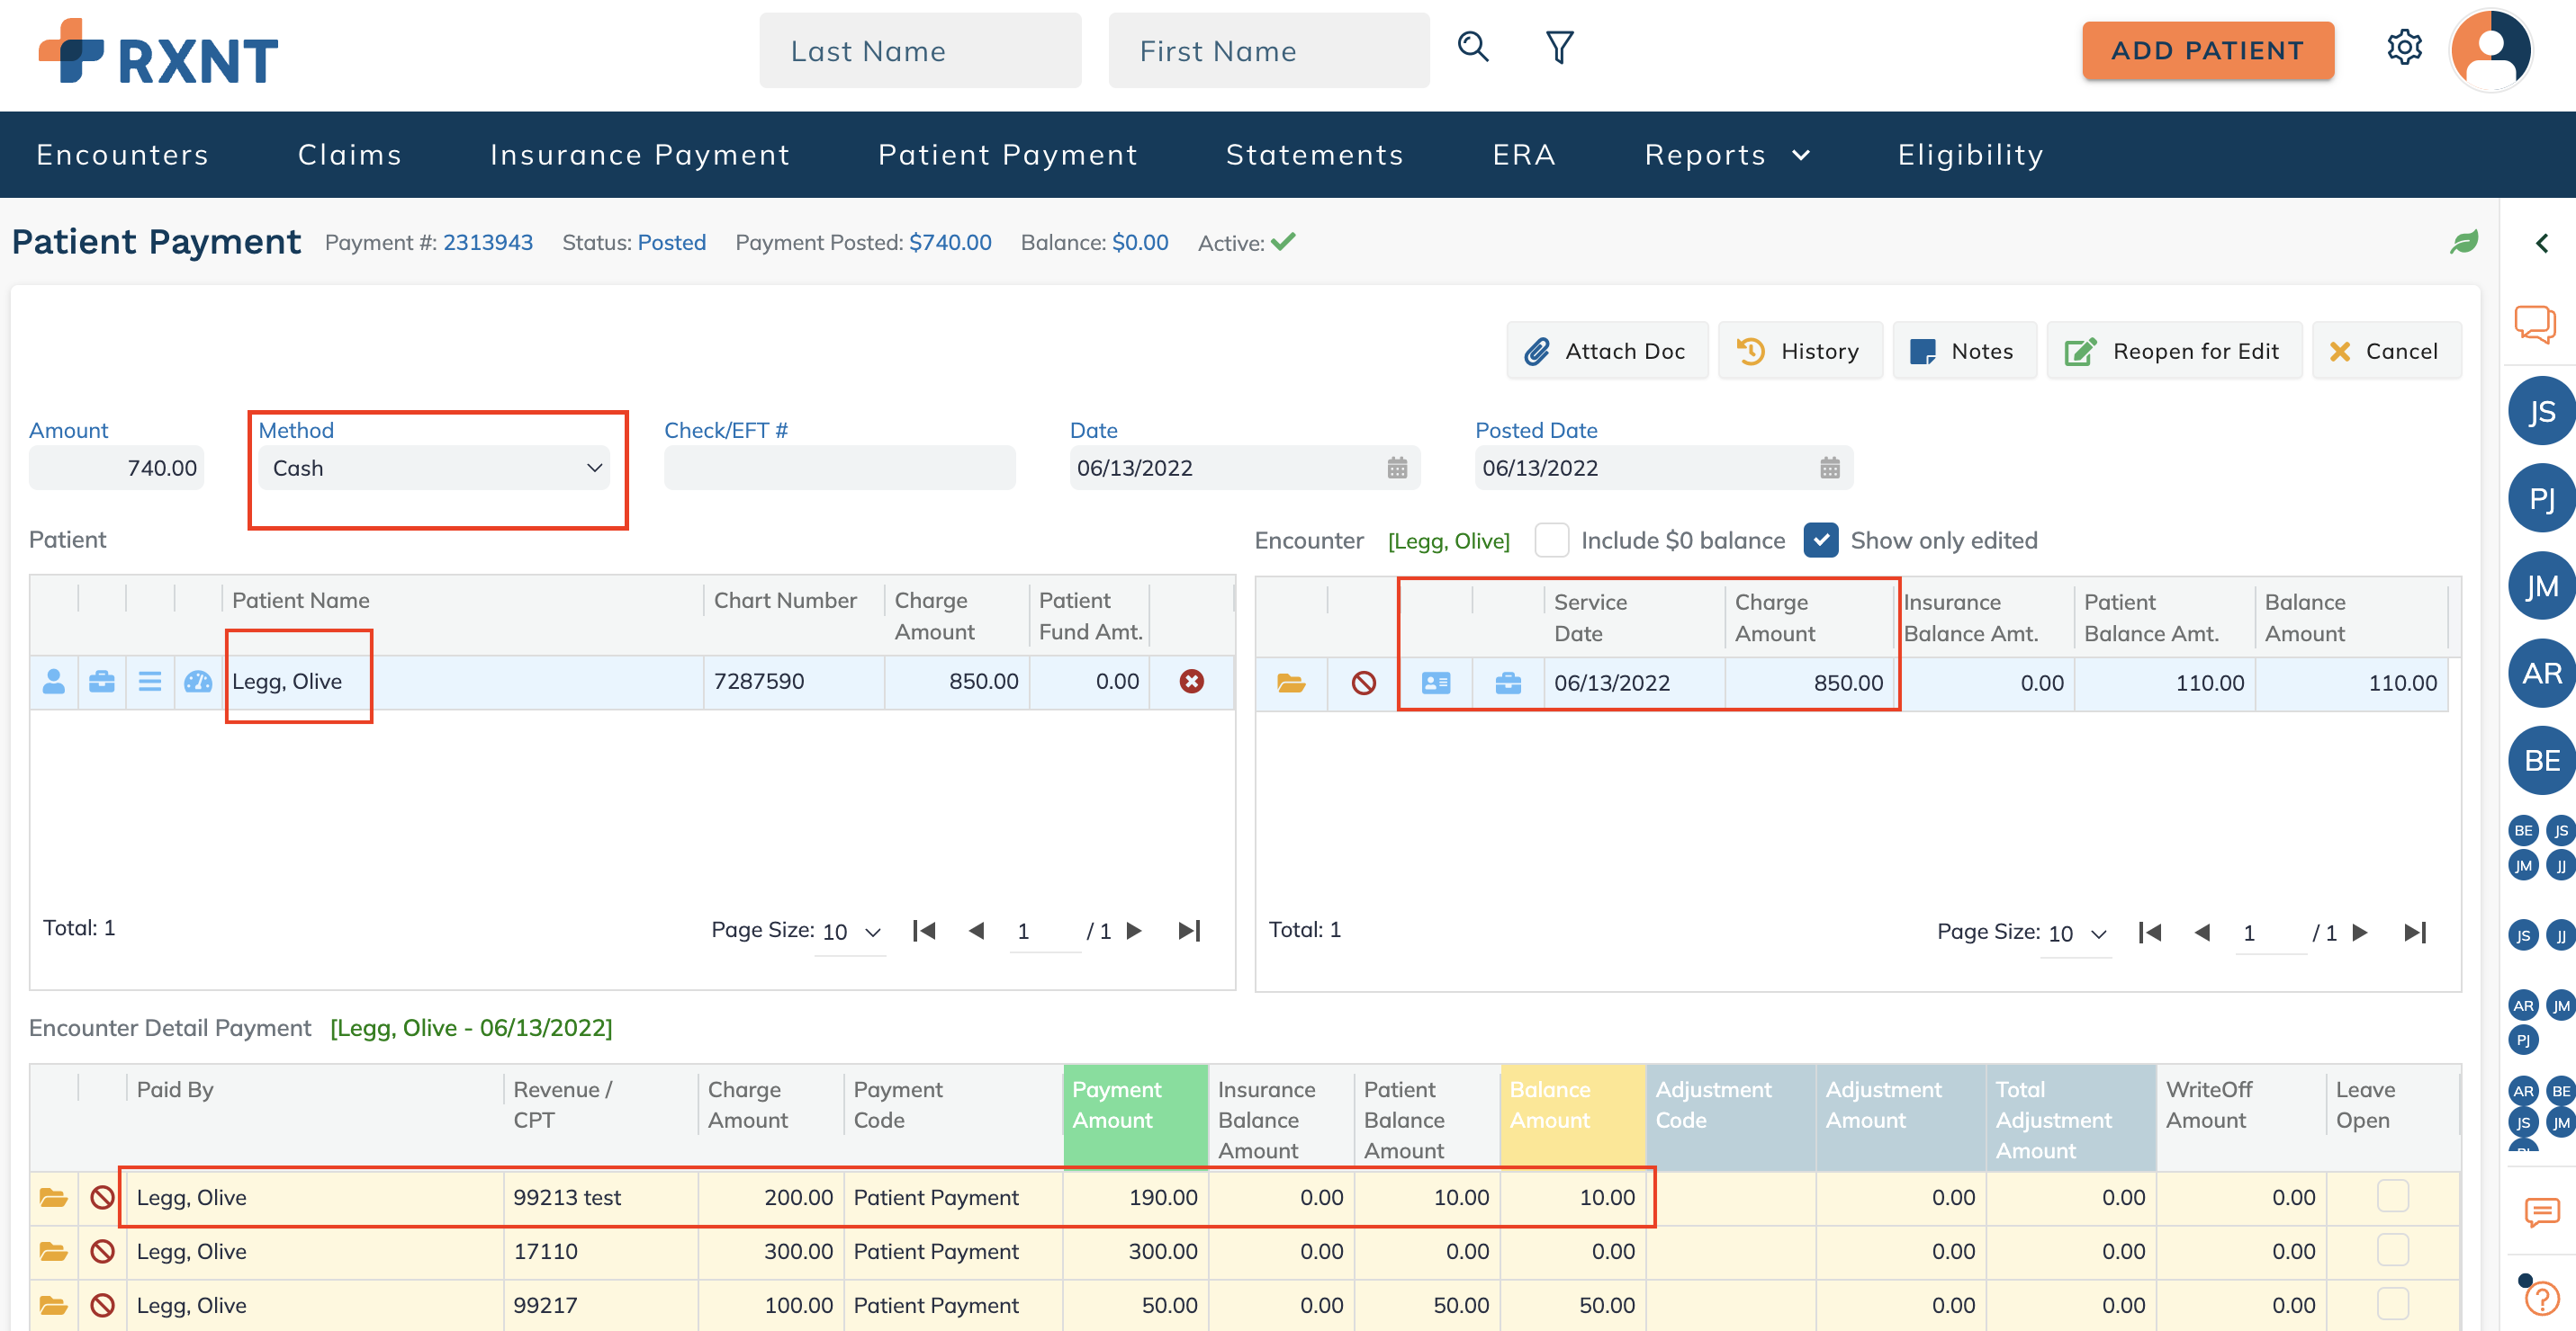Screen dimensions: 2576x1331
Task: Click the ADD PATIENT button
Action: (2207, 50)
